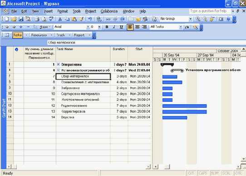Select row header 12

[x=10, y=106]
